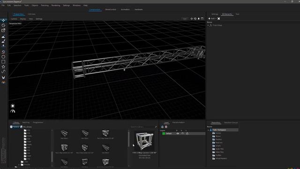Click the add layer icon in Layer panel
This screenshot has width=300, height=169.
point(162,127)
